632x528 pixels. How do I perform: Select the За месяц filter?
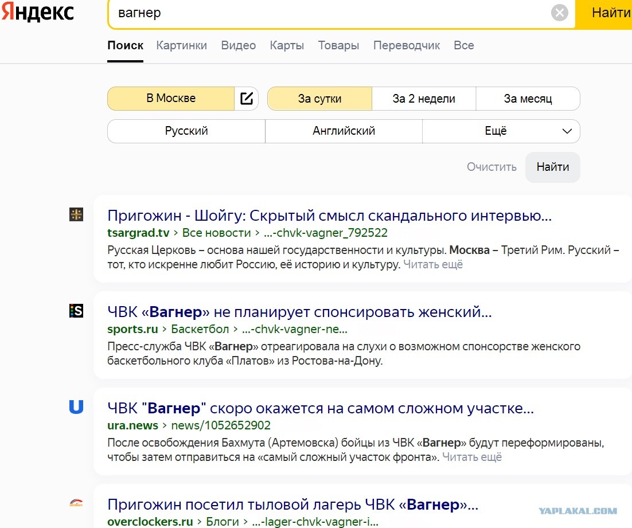[528, 99]
